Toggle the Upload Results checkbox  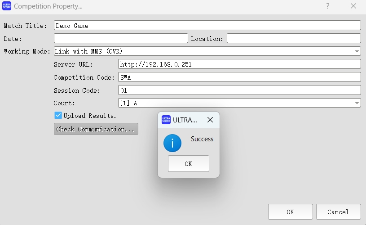coord(58,115)
